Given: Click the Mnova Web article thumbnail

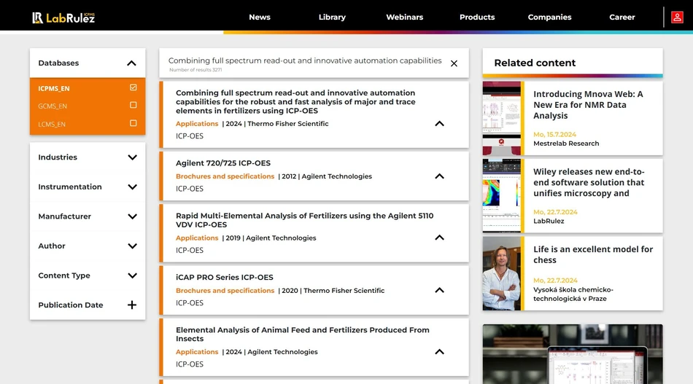Looking at the screenshot, I should coord(502,118).
